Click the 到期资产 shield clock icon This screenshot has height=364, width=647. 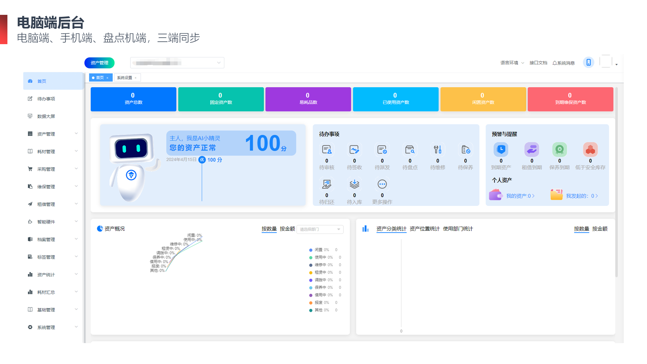pos(501,150)
